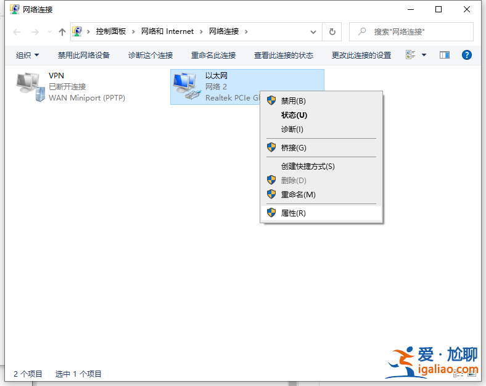Viewport: 486px width, 386px height.
Task: Click 已断开连接 status text
Action: tap(67, 87)
